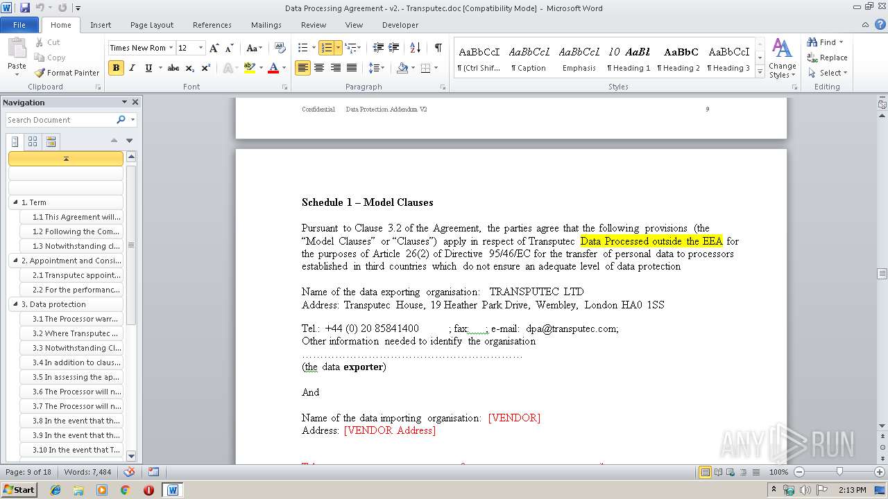The height and width of the screenshot is (499, 888).
Task: Toggle Show/Hide paragraph marks
Action: [x=438, y=48]
